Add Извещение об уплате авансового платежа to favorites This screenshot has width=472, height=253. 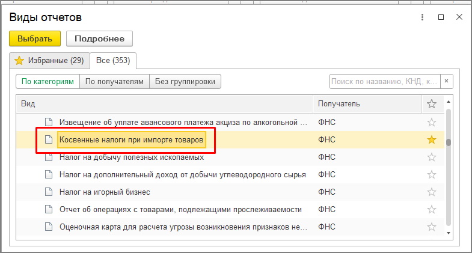coord(432,123)
